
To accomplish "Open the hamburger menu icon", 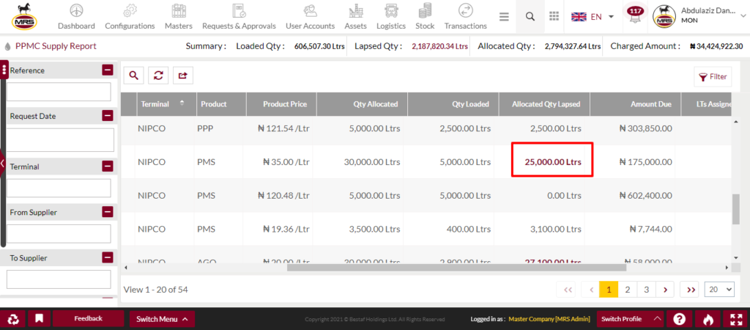I will tap(504, 17).
